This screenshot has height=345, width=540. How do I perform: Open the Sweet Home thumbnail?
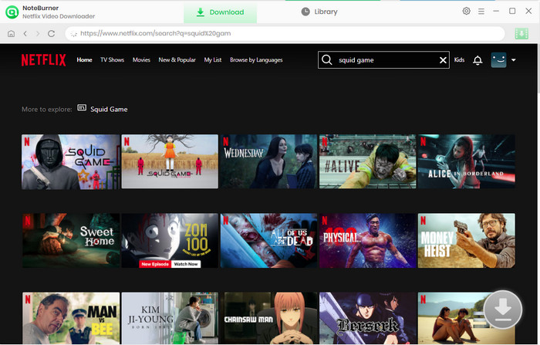[71, 241]
